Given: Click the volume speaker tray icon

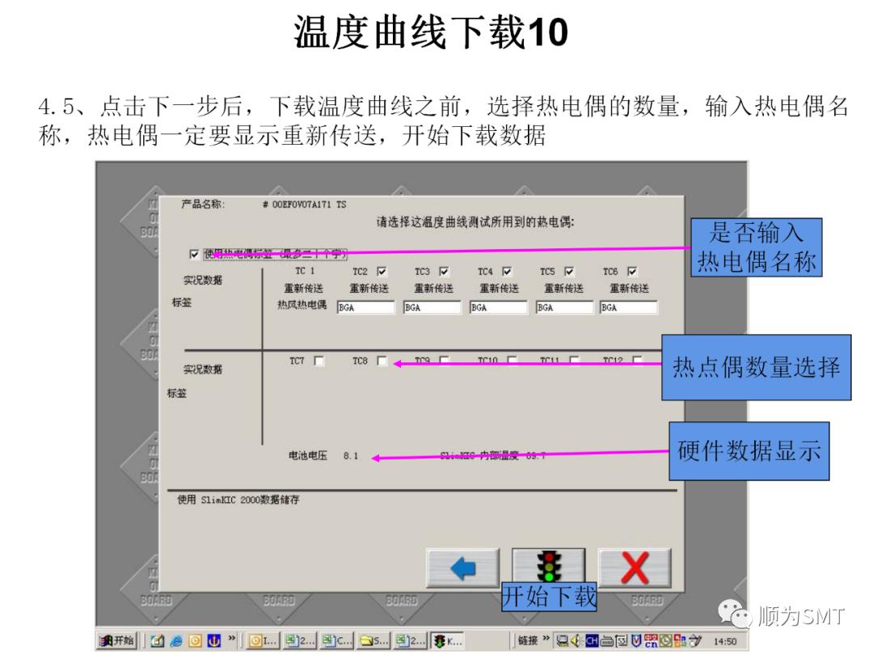Looking at the screenshot, I should [x=577, y=641].
